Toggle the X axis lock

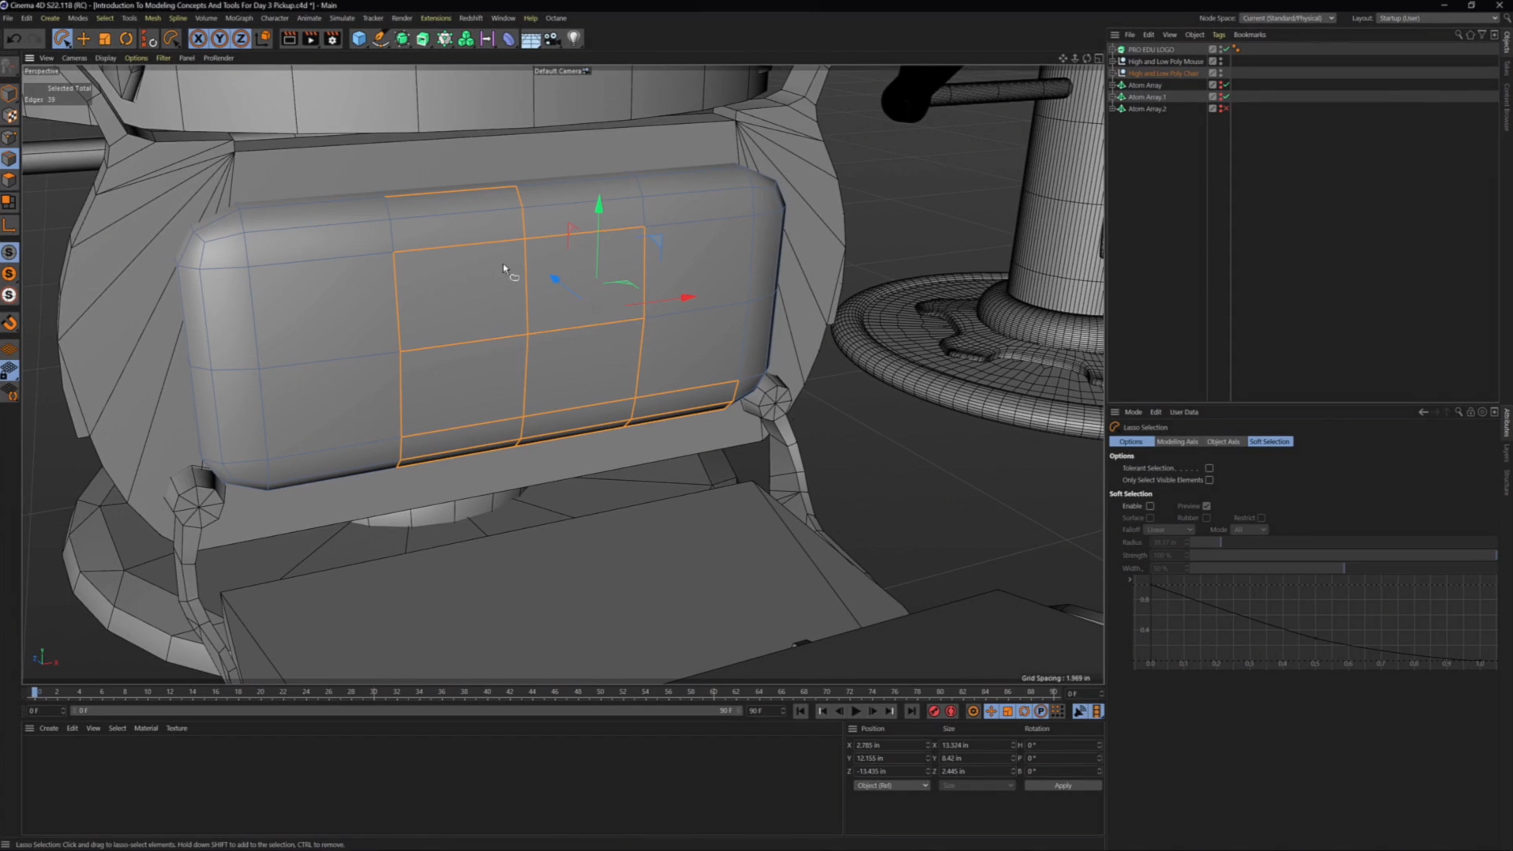pos(198,39)
